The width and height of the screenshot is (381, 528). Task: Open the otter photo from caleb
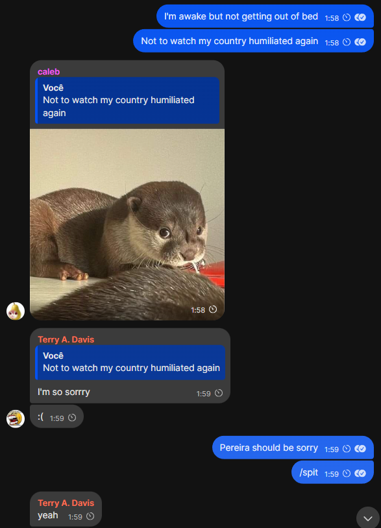pyautogui.click(x=127, y=224)
